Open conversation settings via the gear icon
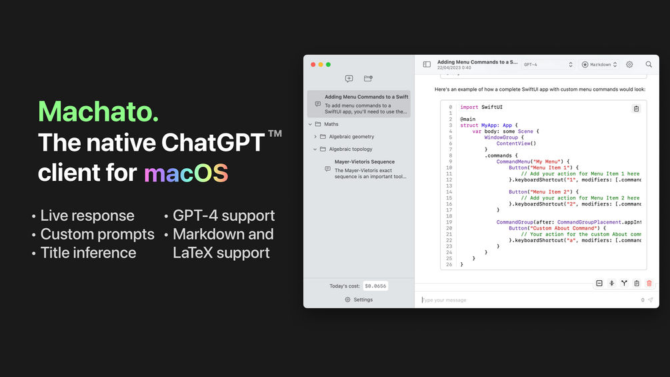The image size is (670, 377). pyautogui.click(x=629, y=65)
